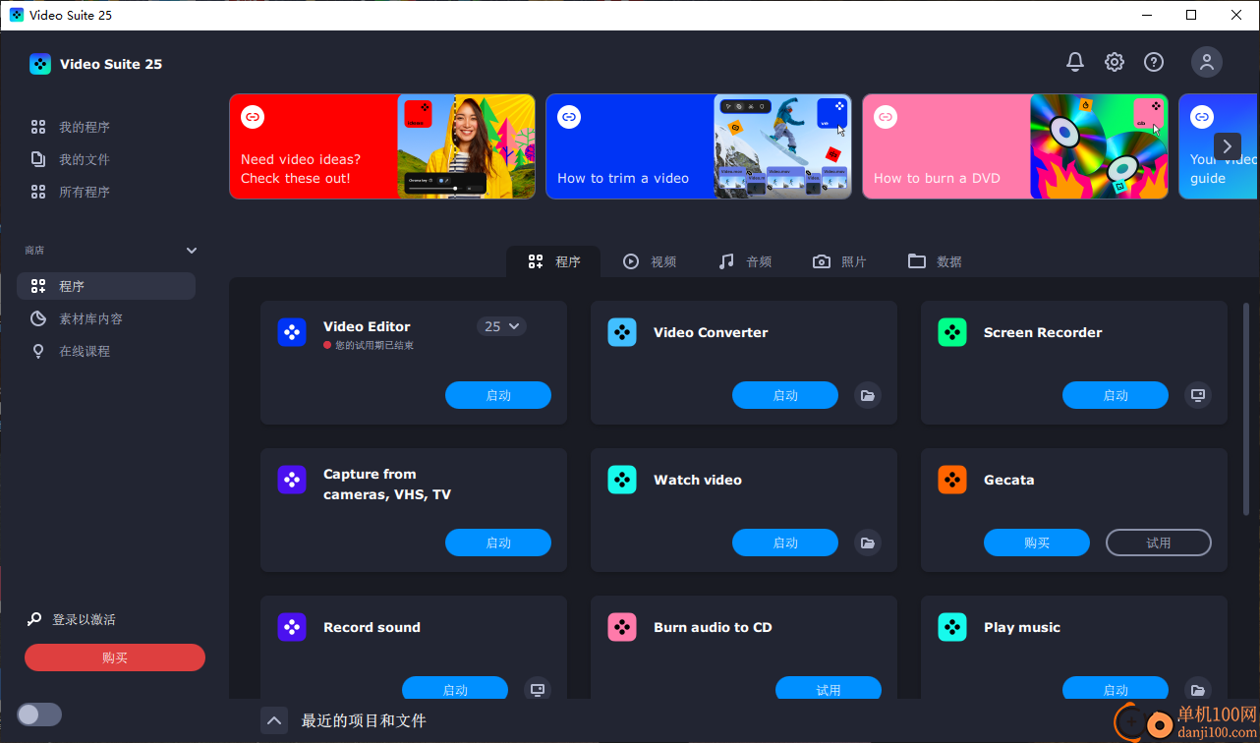Switch to the 数据 tab
1260x743 pixels.
click(x=935, y=261)
